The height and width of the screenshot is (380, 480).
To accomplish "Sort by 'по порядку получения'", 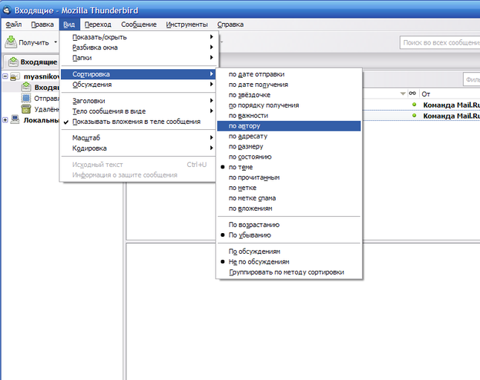I will pyautogui.click(x=289, y=105).
